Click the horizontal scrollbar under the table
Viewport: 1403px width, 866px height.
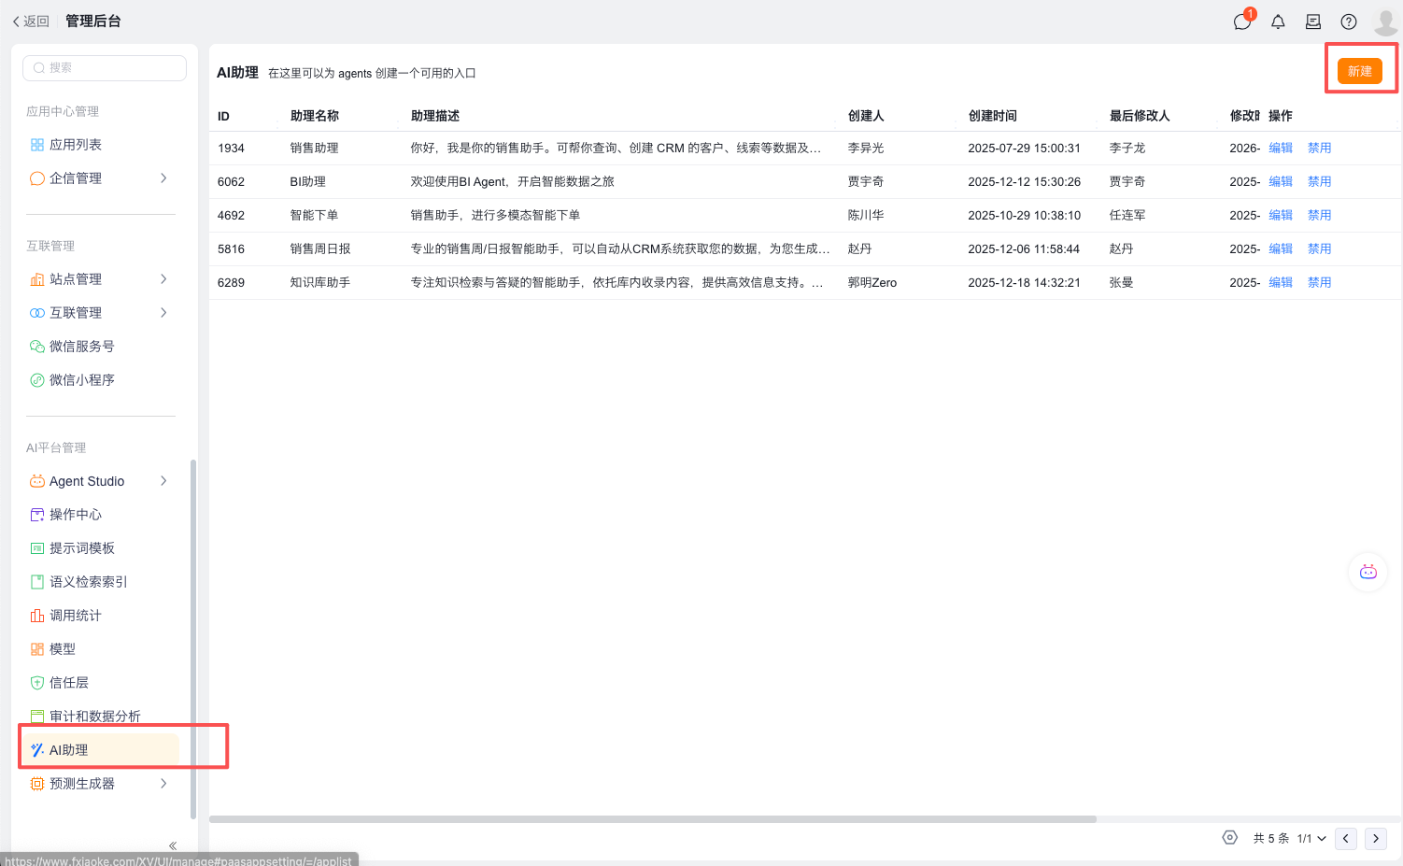coord(652,819)
